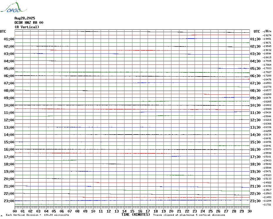The width and height of the screenshot is (273, 219).
Task: Click minute tick label "05" on time axis
Action: point(54,211)
